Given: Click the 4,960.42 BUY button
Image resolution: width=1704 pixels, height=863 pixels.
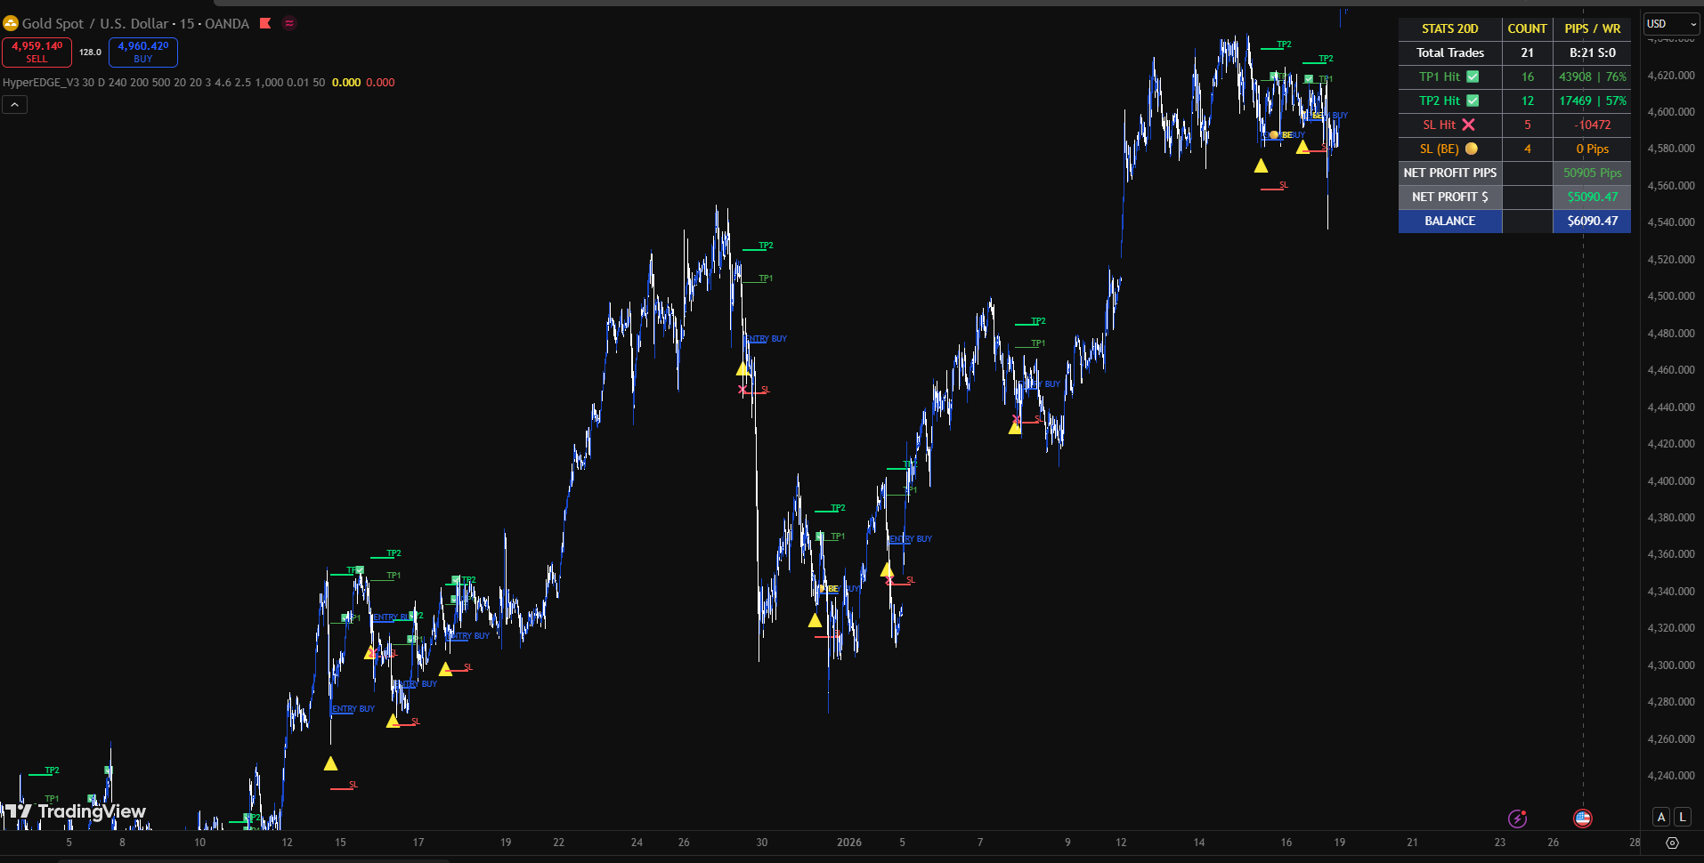Looking at the screenshot, I should pyautogui.click(x=143, y=52).
